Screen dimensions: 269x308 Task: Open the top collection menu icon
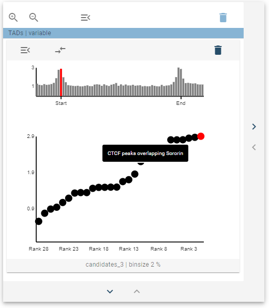85,18
